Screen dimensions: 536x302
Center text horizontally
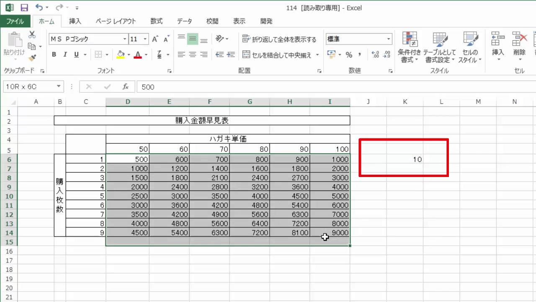click(x=193, y=55)
